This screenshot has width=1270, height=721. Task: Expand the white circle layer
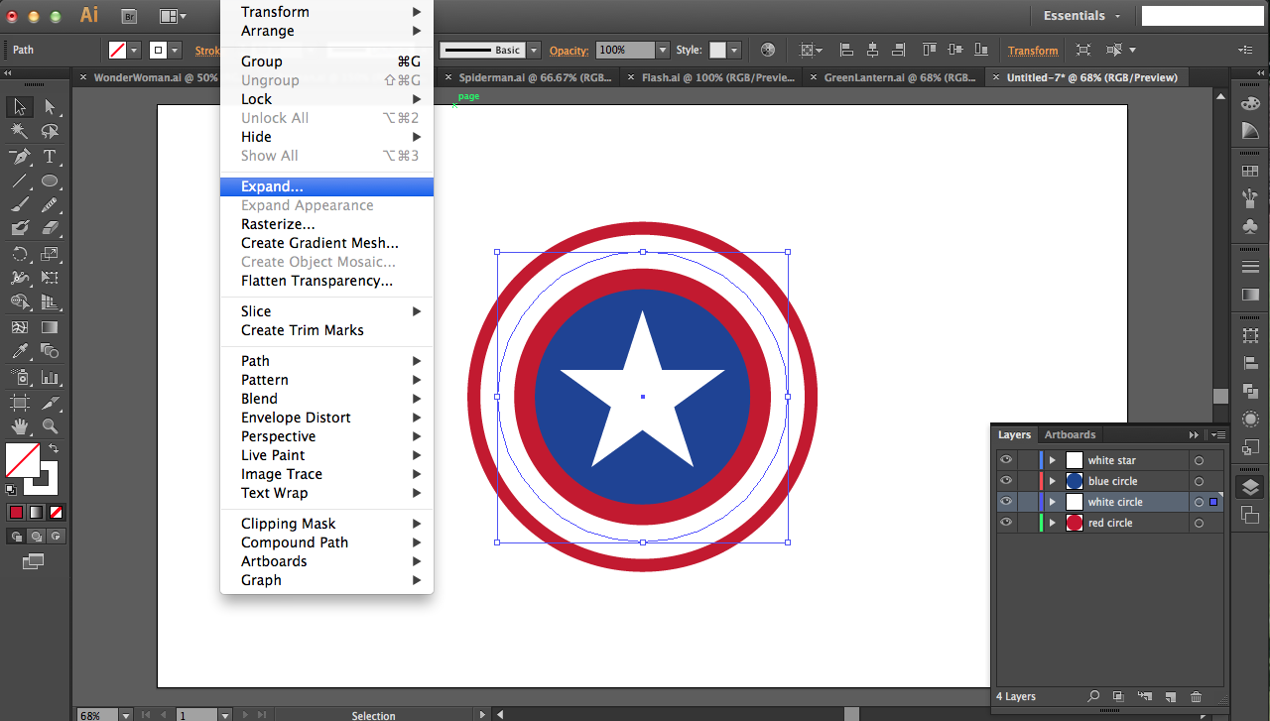point(1053,502)
